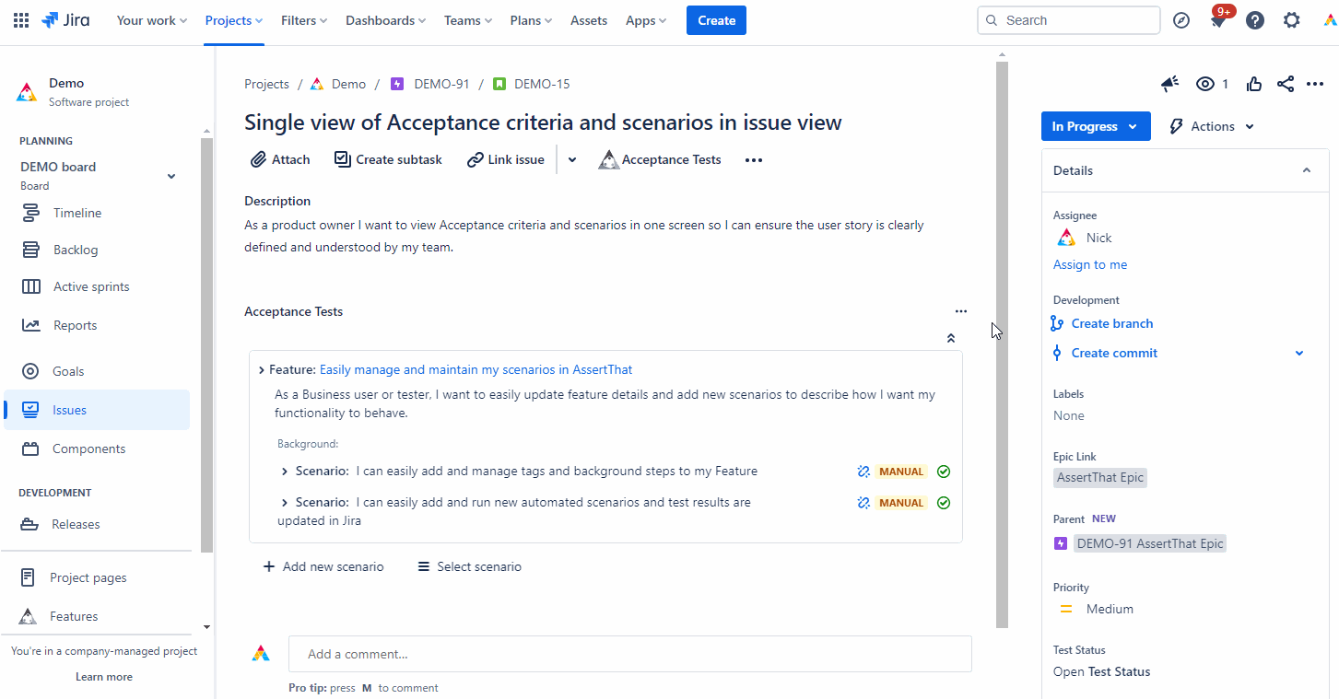
Task: Collapse the Details panel chevron
Action: click(1306, 169)
